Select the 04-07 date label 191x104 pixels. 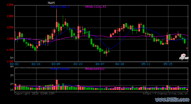pos(100,64)
